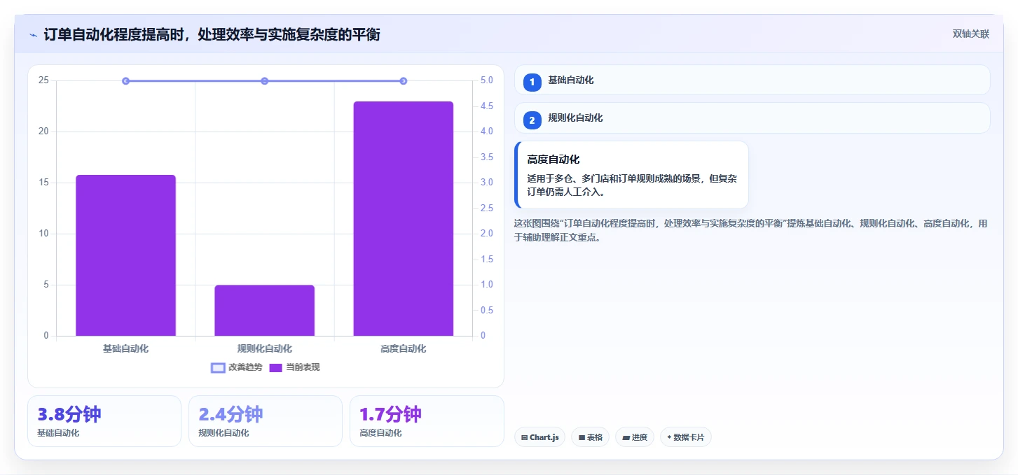Open the 1.7分钟 高度自动化 stat card

pyautogui.click(x=427, y=421)
